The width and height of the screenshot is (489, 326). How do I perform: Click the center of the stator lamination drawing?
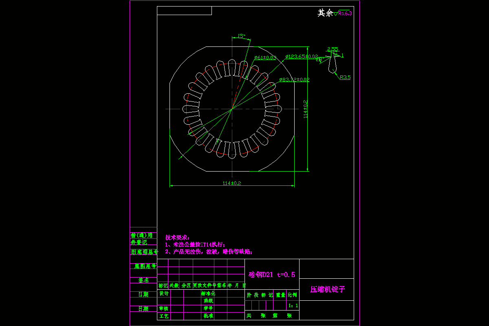[x=232, y=109]
